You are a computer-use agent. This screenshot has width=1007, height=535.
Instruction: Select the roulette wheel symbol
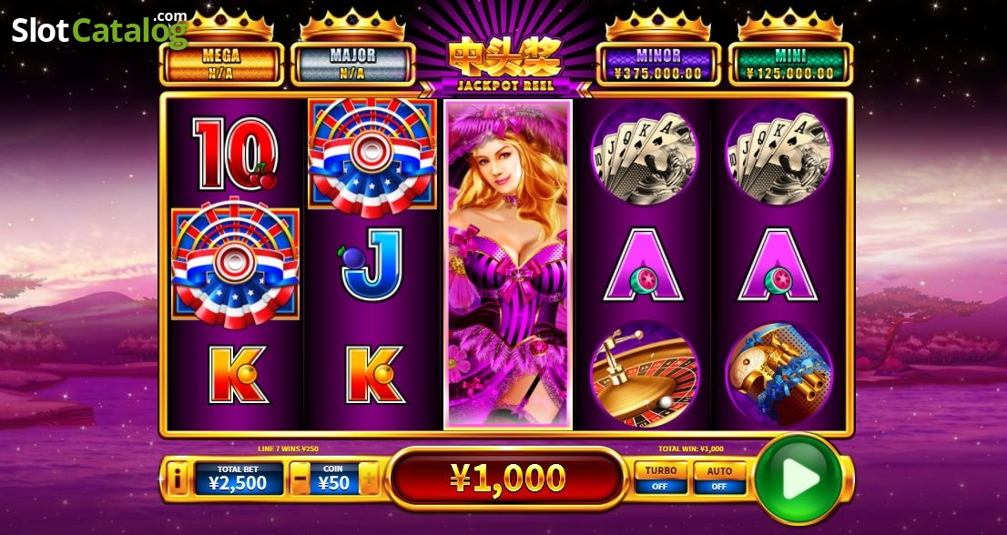click(x=644, y=375)
